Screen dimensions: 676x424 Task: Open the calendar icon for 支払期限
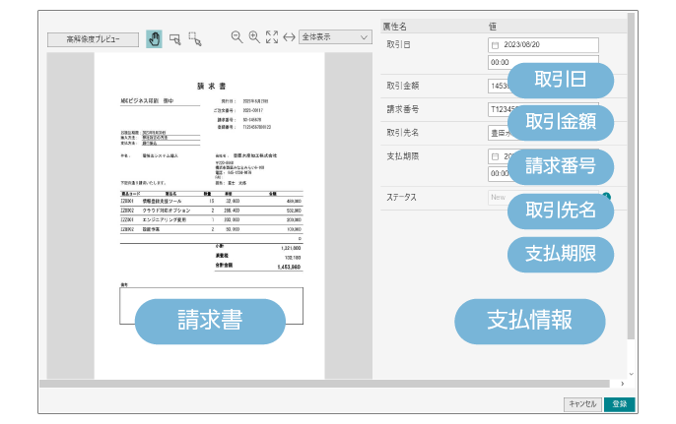(495, 156)
